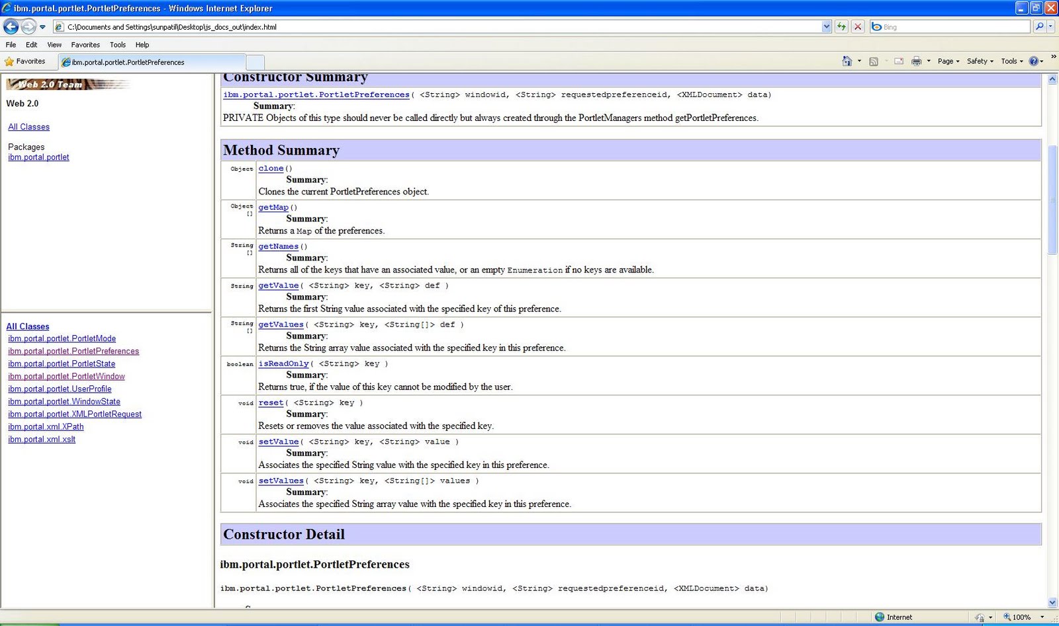Image resolution: width=1059 pixels, height=626 pixels.
Task: Open the ibm.portal.portlet.UserProfile class link
Action: pos(60,389)
